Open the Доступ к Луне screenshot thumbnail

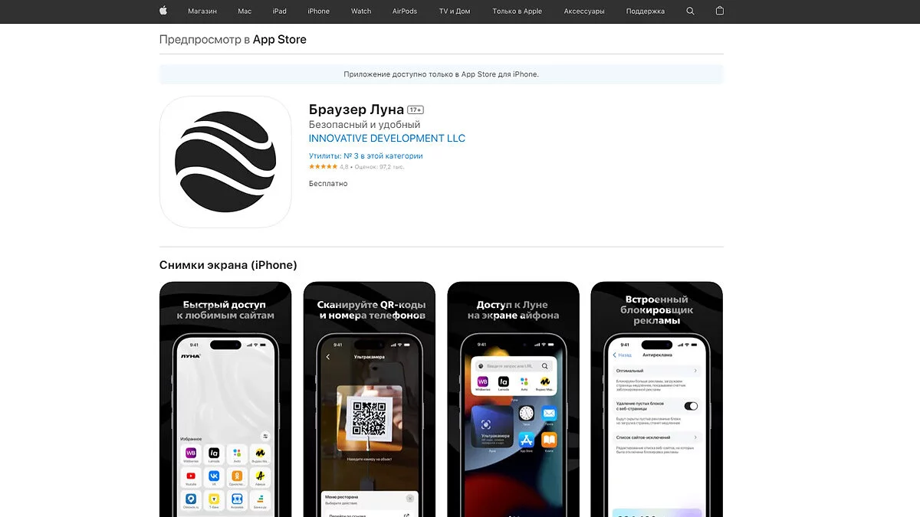514,399
